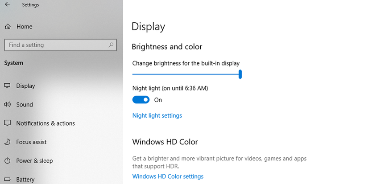Click the Display monitor icon
Viewport: 368px width, 184px height.
pyautogui.click(x=8, y=86)
